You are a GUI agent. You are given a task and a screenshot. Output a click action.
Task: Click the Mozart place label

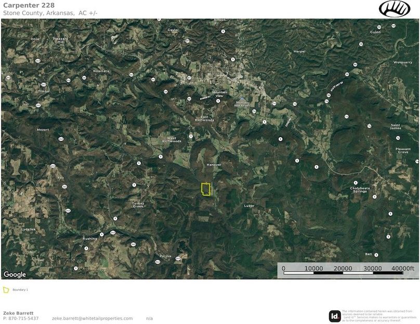pyautogui.click(x=43, y=130)
